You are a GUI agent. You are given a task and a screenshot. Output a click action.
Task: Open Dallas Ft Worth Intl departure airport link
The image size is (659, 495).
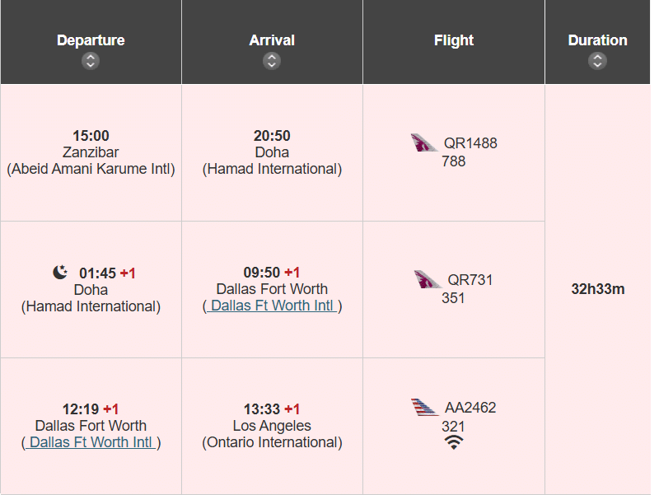click(x=91, y=442)
